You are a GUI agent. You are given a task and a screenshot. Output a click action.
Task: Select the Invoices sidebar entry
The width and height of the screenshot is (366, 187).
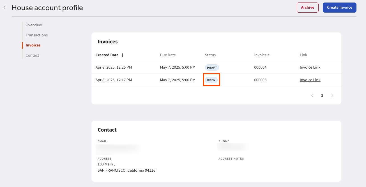33,45
